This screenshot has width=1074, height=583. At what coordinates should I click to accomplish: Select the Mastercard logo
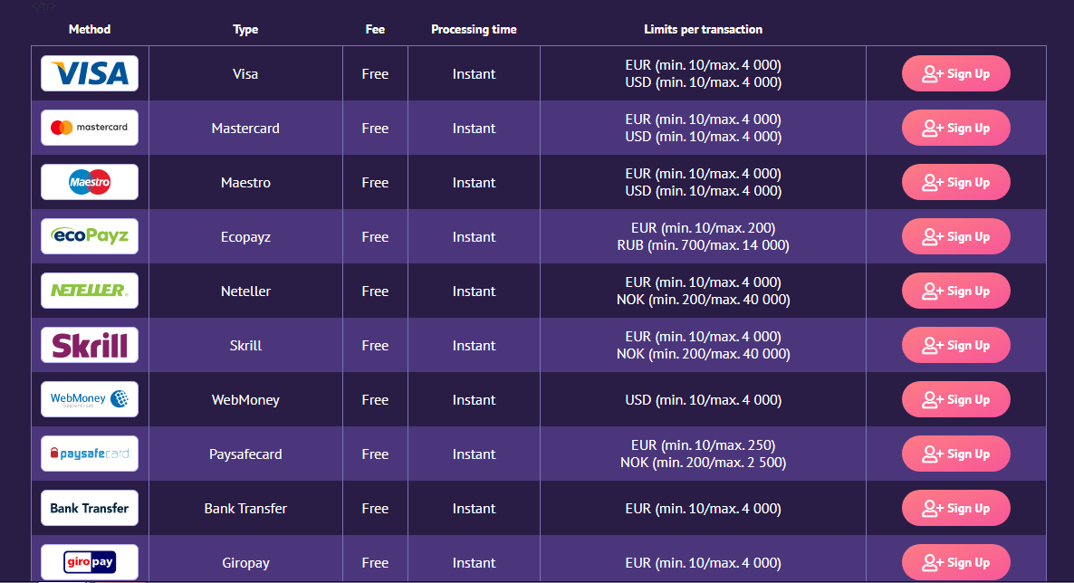pos(89,128)
